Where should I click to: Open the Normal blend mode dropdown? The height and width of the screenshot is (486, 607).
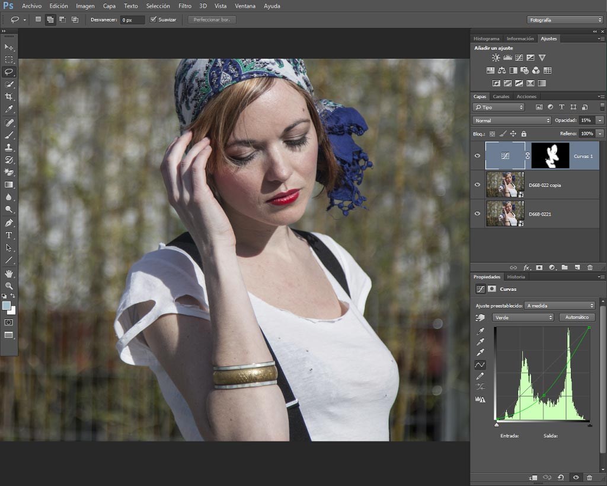512,120
